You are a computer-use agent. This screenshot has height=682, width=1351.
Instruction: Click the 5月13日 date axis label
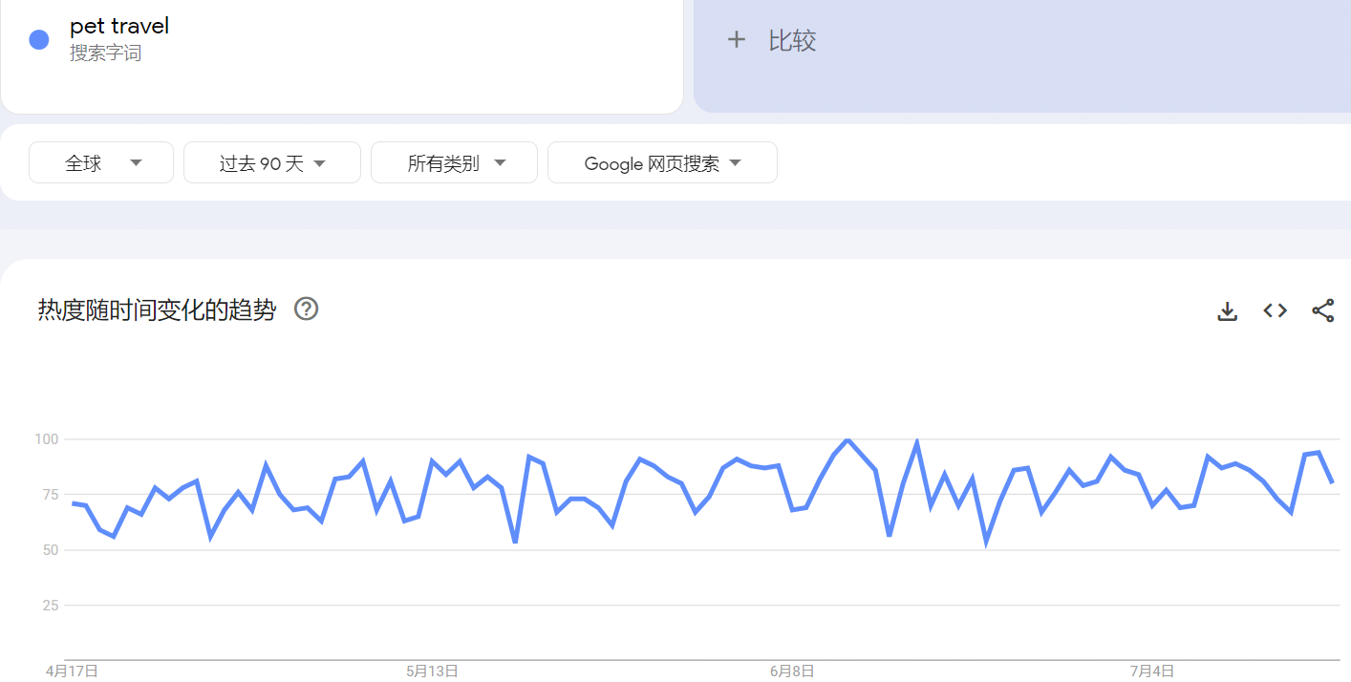[432, 671]
